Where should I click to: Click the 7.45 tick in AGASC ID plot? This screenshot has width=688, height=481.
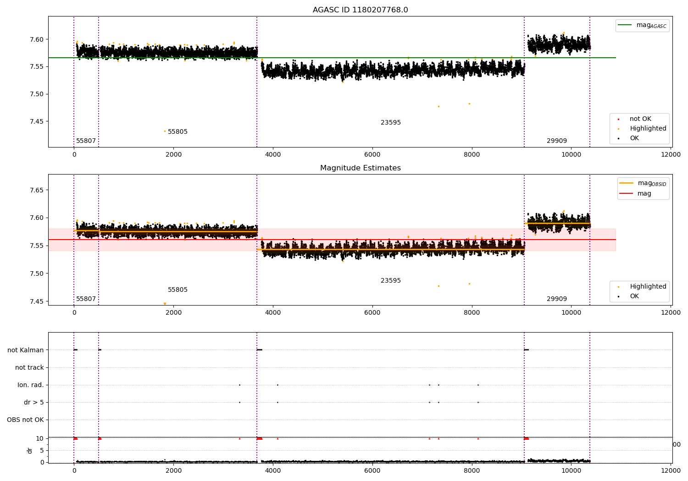pyautogui.click(x=36, y=122)
